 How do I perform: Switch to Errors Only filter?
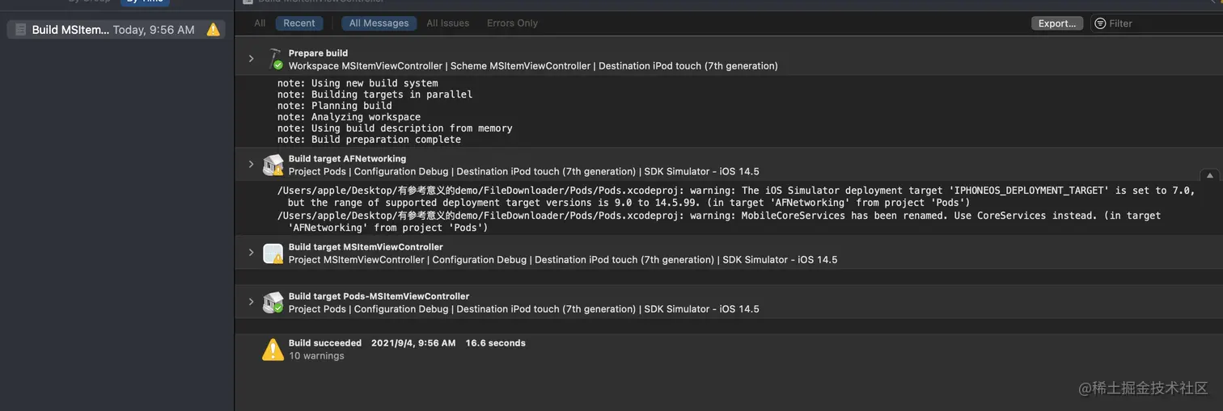point(512,23)
